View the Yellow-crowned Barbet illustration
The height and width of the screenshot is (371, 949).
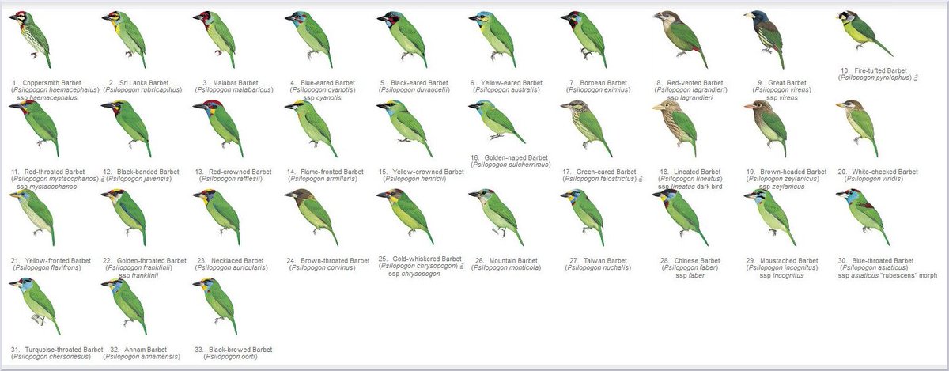403,128
